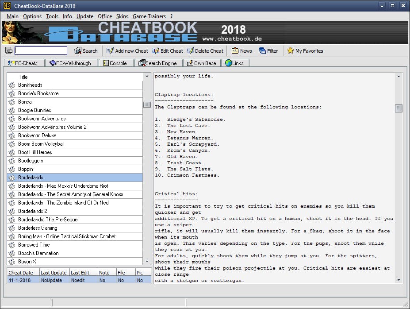Image resolution: width=410 pixels, height=309 pixels.
Task: Click the icon left of the search box
Action: tap(9, 50)
